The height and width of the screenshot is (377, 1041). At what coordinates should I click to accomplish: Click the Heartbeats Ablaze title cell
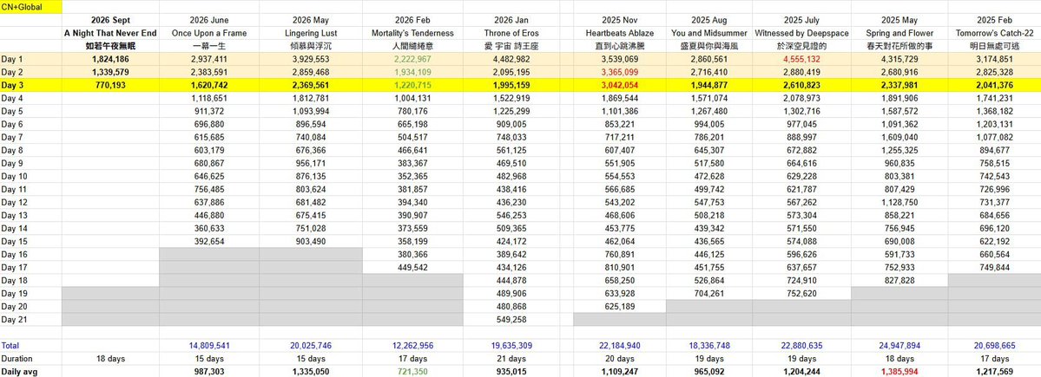coord(620,33)
